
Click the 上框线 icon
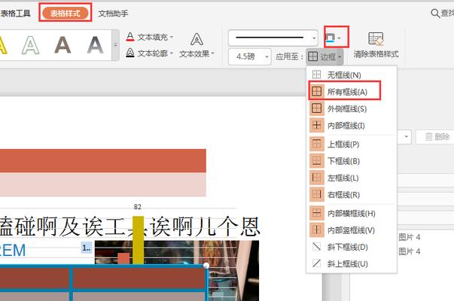pos(317,144)
